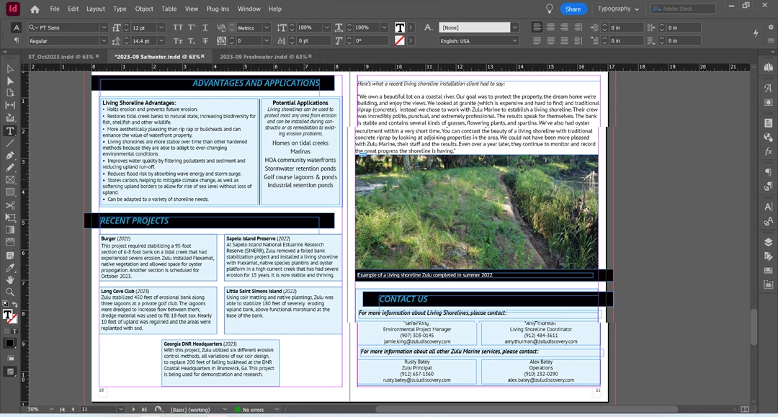Open the Layout menu

coord(95,9)
